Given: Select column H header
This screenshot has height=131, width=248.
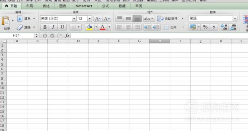Looking at the screenshot, I should pyautogui.click(x=160, y=41).
